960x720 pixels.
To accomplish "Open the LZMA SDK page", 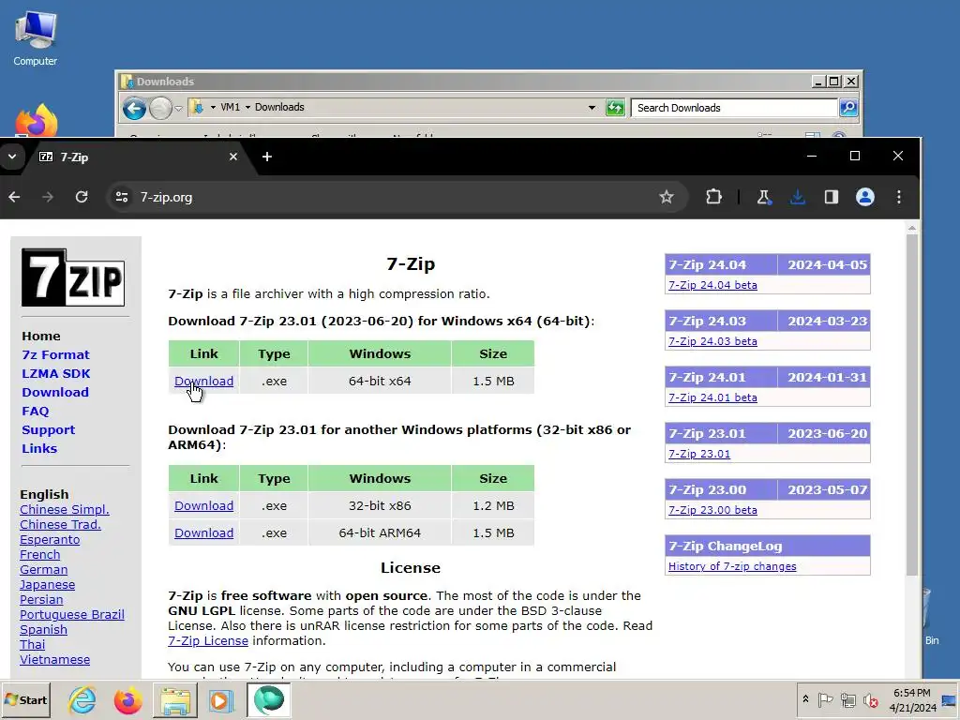I will [x=56, y=373].
